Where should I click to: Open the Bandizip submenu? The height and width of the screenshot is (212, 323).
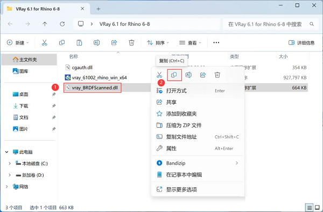tap(198, 163)
